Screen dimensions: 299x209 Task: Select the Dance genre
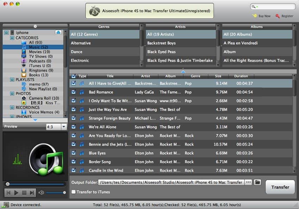[x=104, y=52]
